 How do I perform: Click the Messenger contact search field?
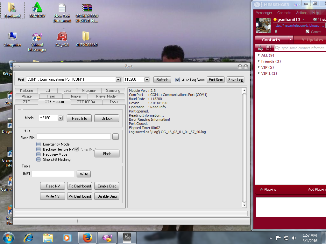tap(300, 48)
